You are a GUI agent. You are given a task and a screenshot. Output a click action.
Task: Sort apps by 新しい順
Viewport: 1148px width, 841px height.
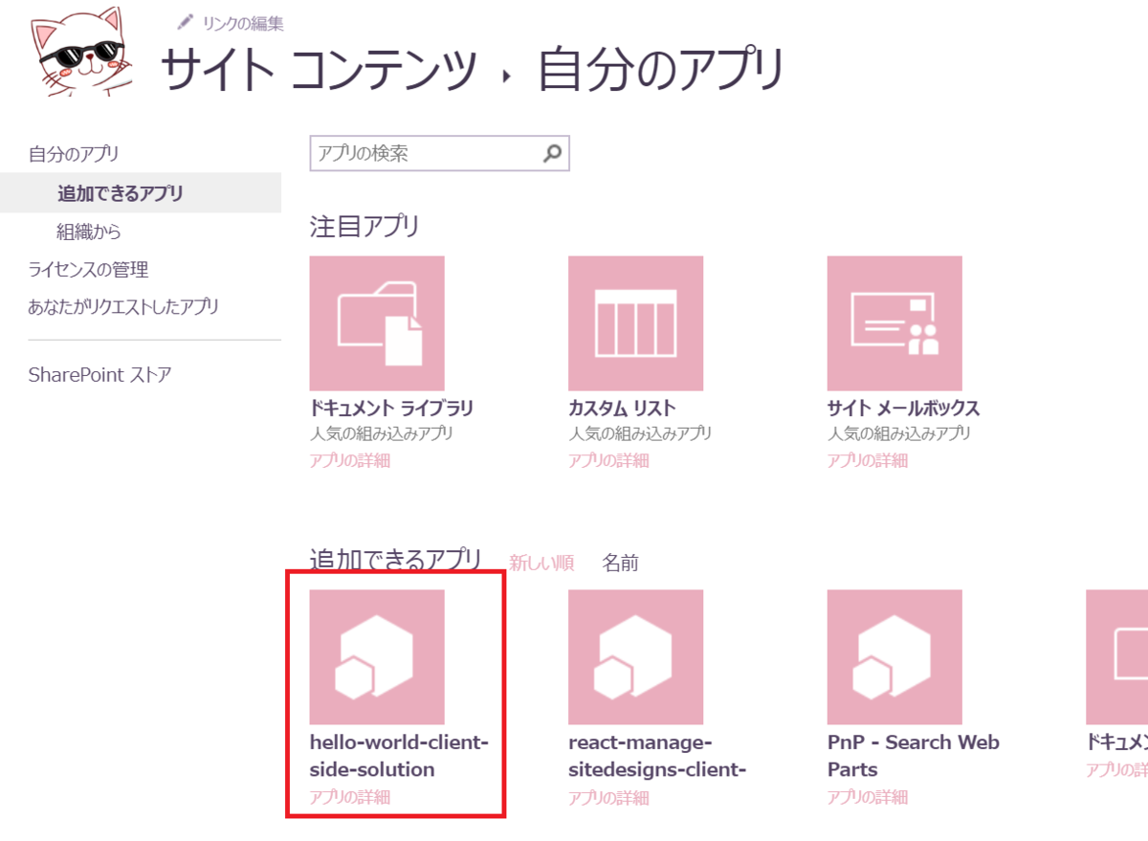[541, 563]
